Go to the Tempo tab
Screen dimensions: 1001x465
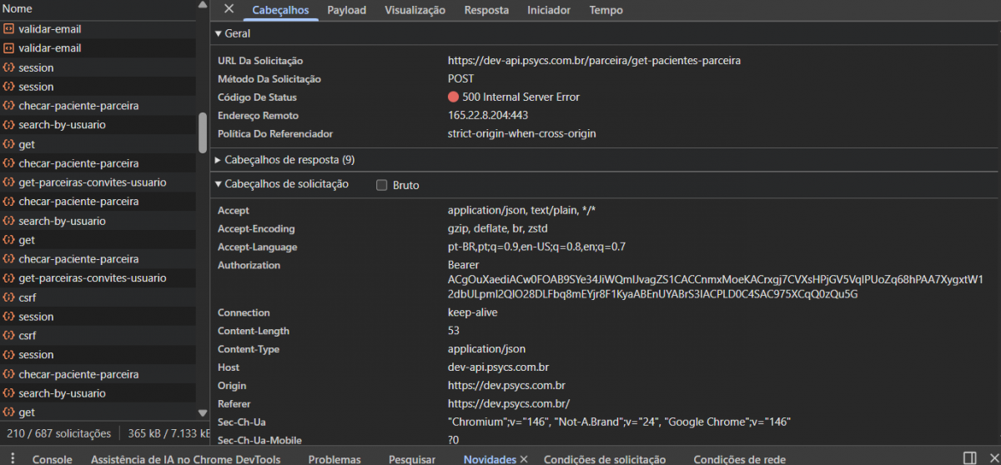click(x=606, y=10)
